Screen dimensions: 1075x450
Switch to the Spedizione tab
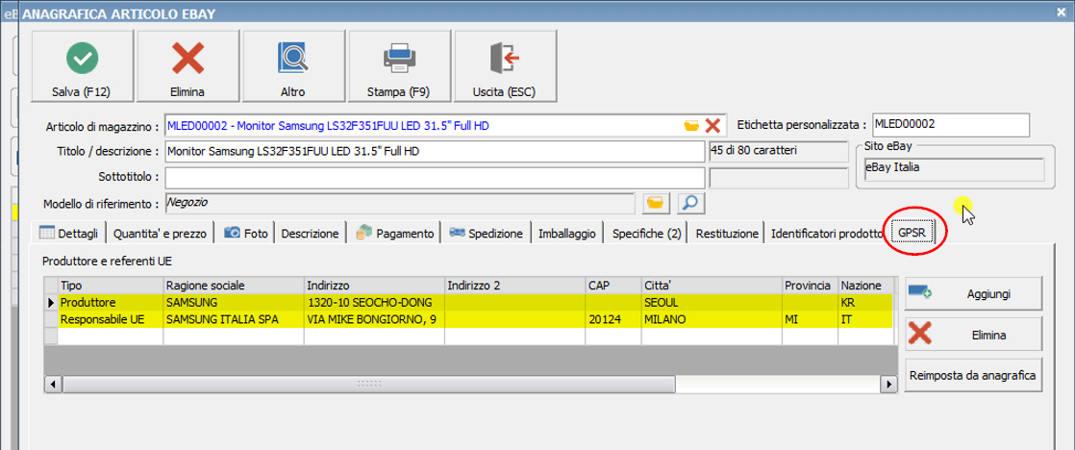(487, 234)
